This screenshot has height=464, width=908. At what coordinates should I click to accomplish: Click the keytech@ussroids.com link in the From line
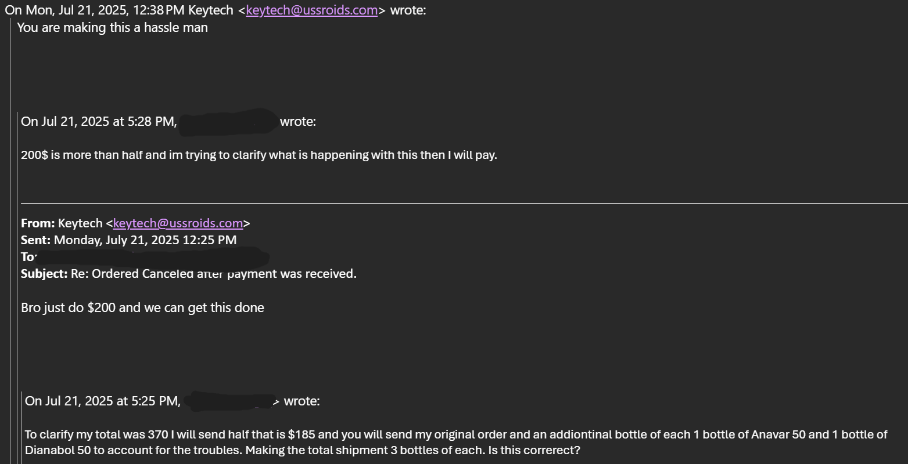178,223
